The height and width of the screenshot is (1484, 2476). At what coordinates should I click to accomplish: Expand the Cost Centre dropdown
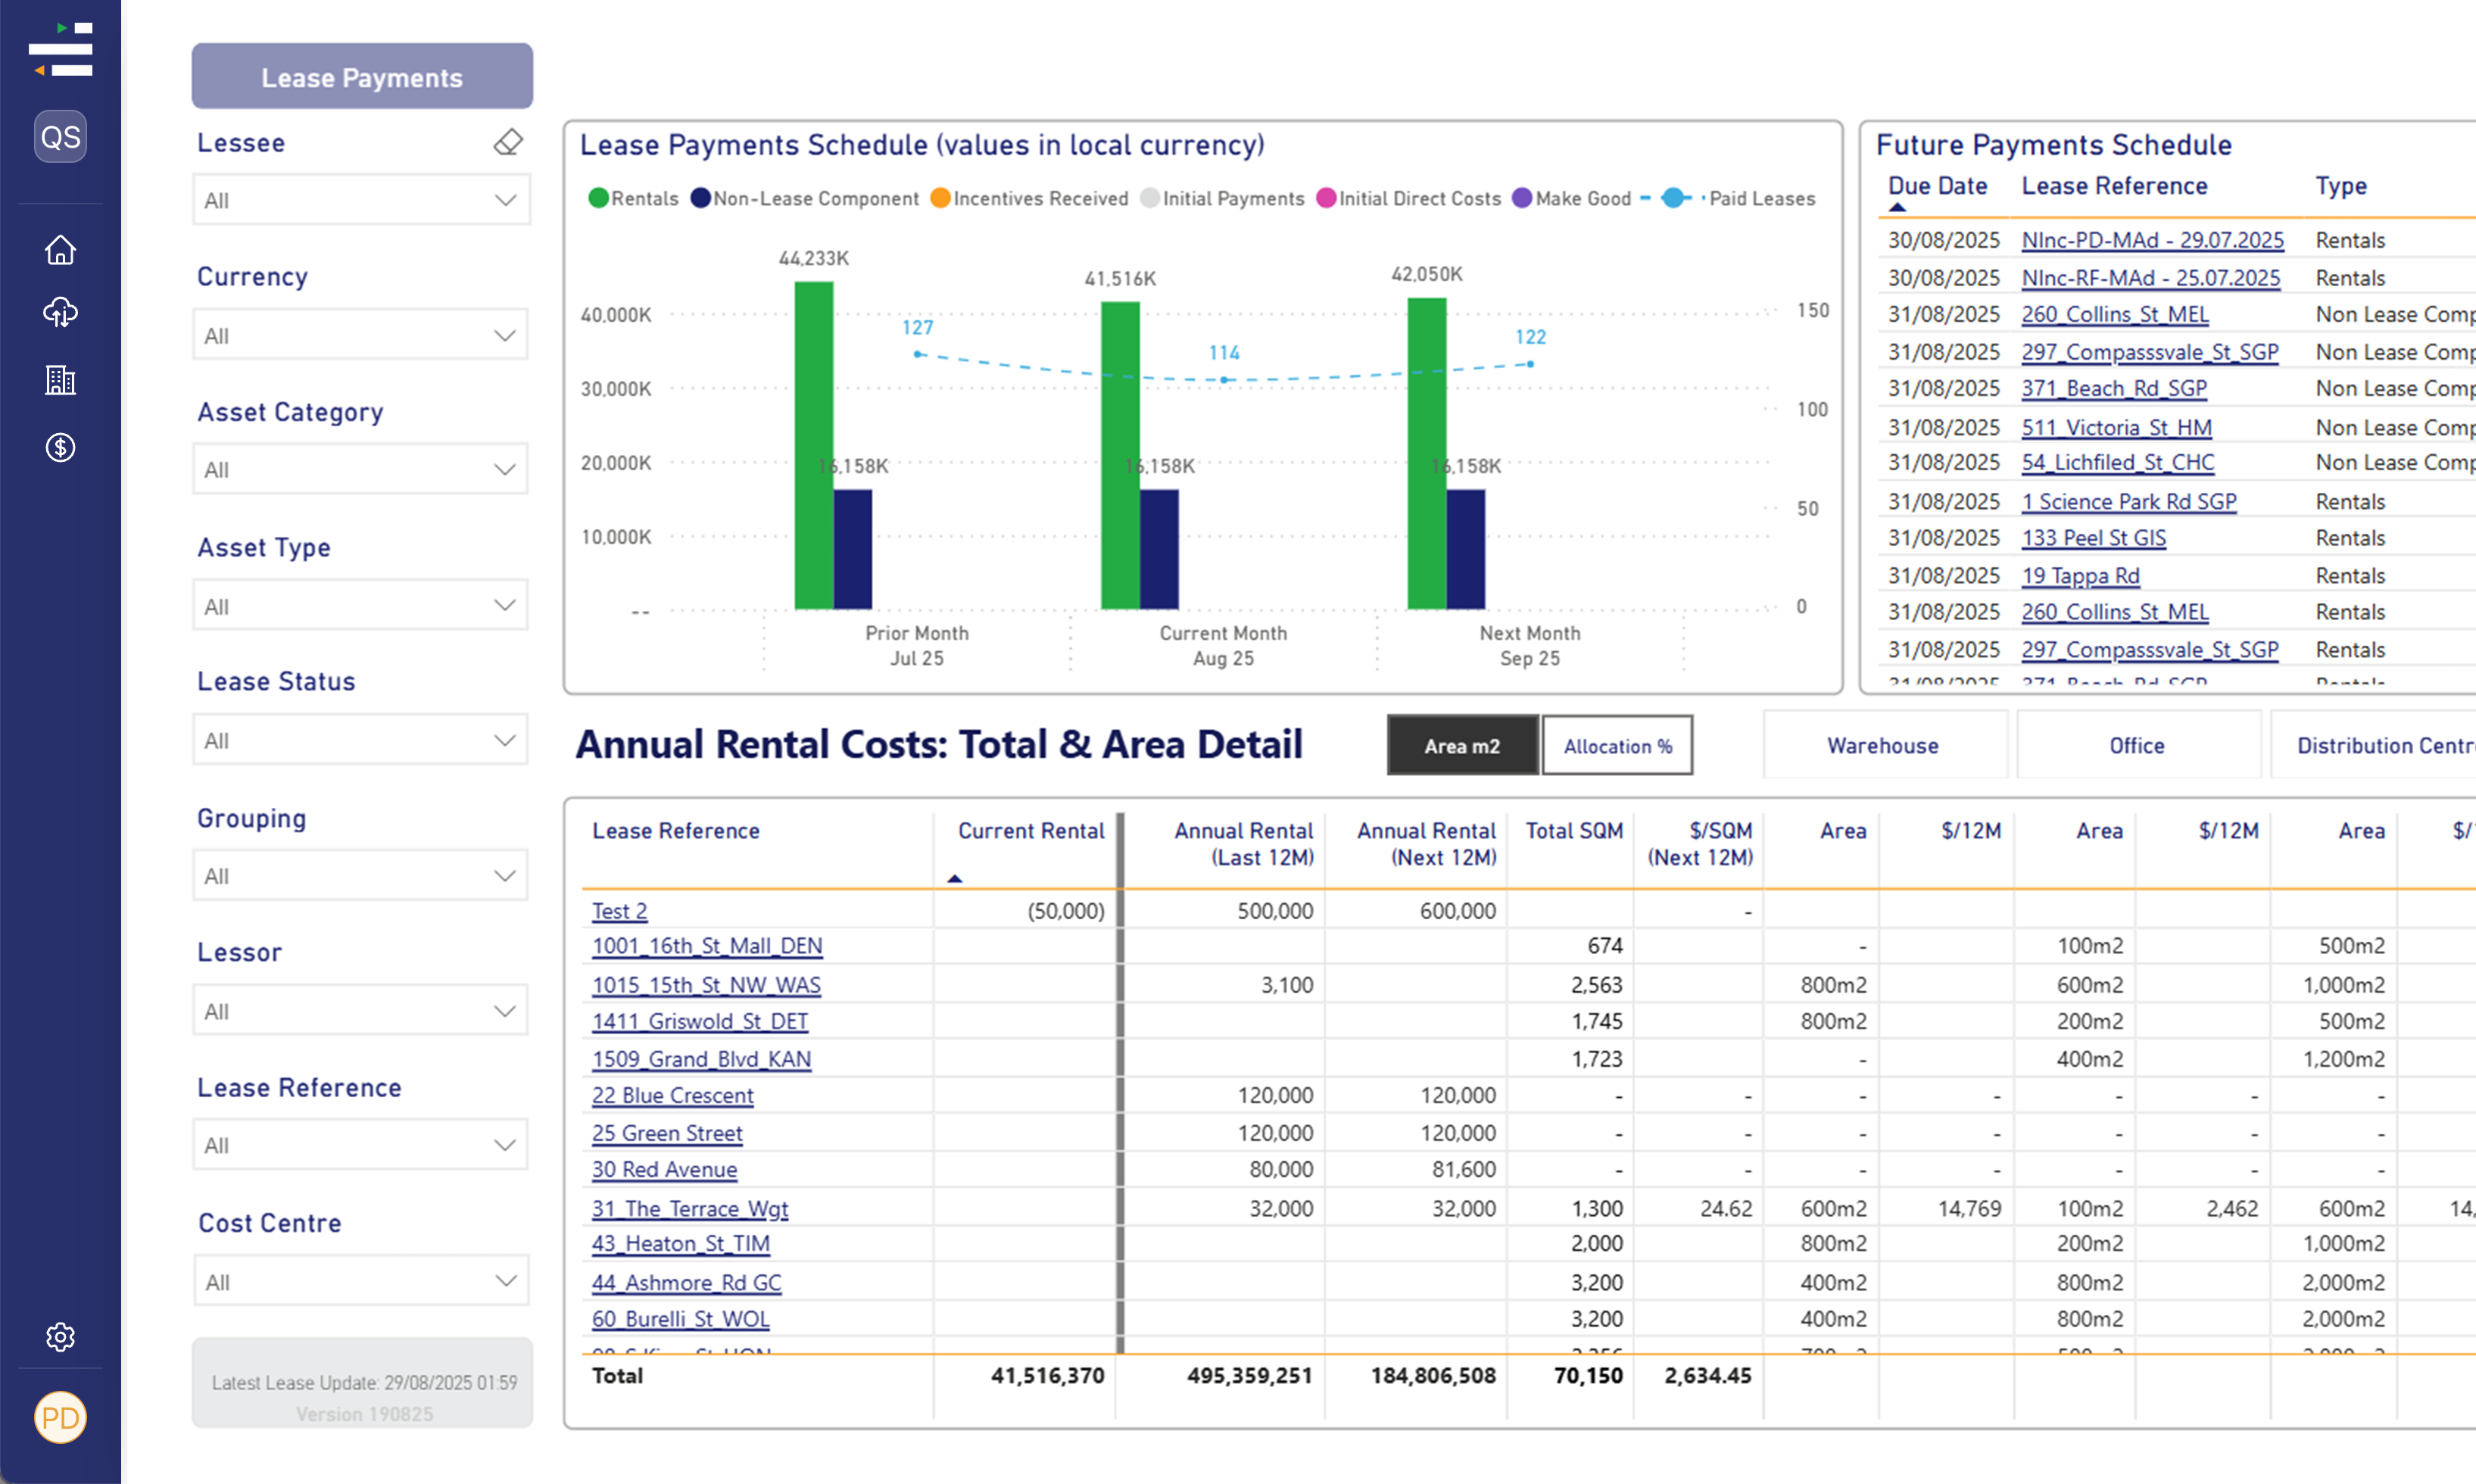point(360,1281)
